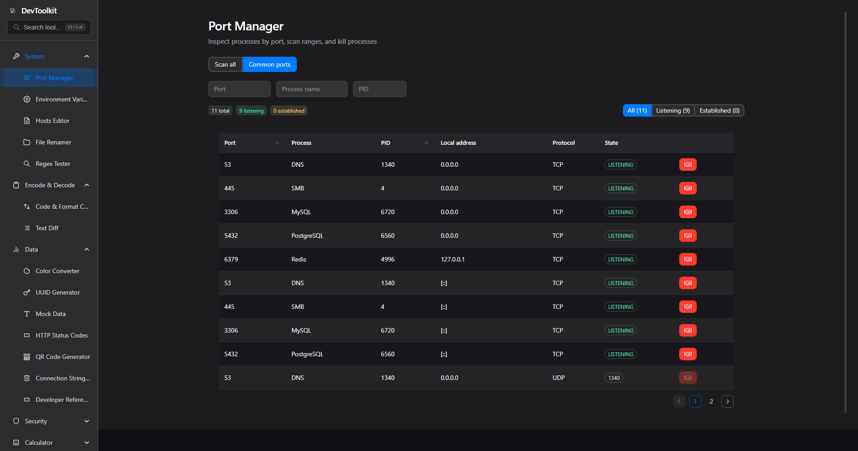The image size is (858, 451).
Task: Focus the PID filter input
Action: click(380, 89)
